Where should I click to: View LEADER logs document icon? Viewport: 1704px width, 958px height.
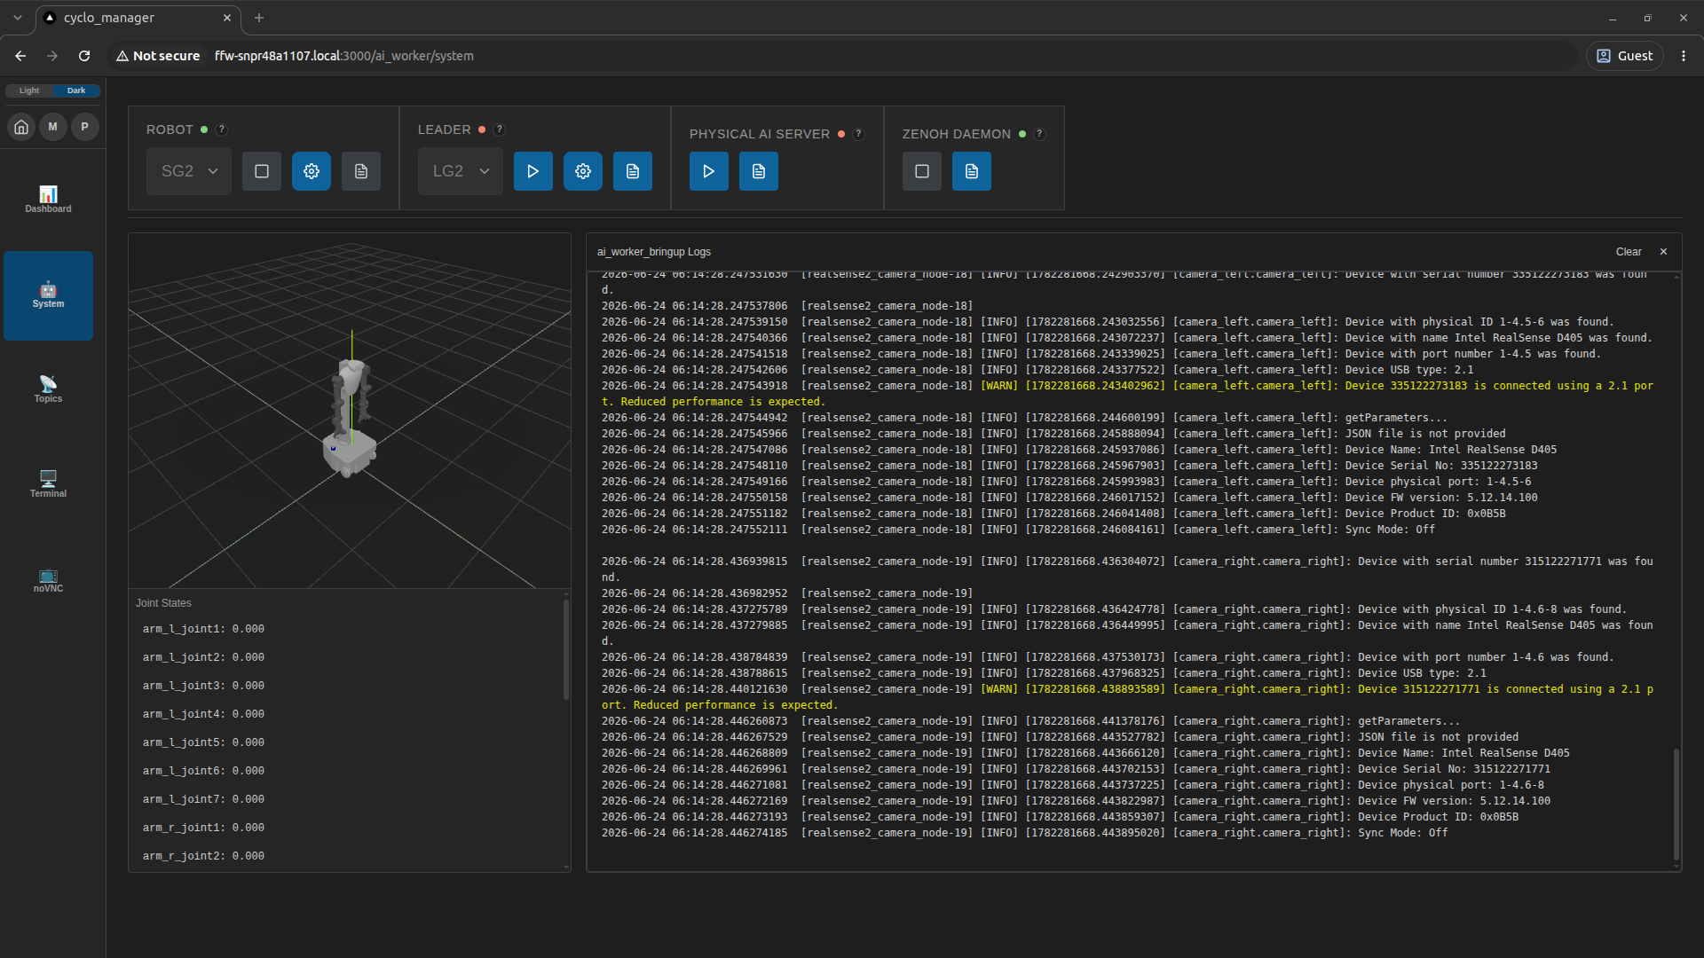633,171
